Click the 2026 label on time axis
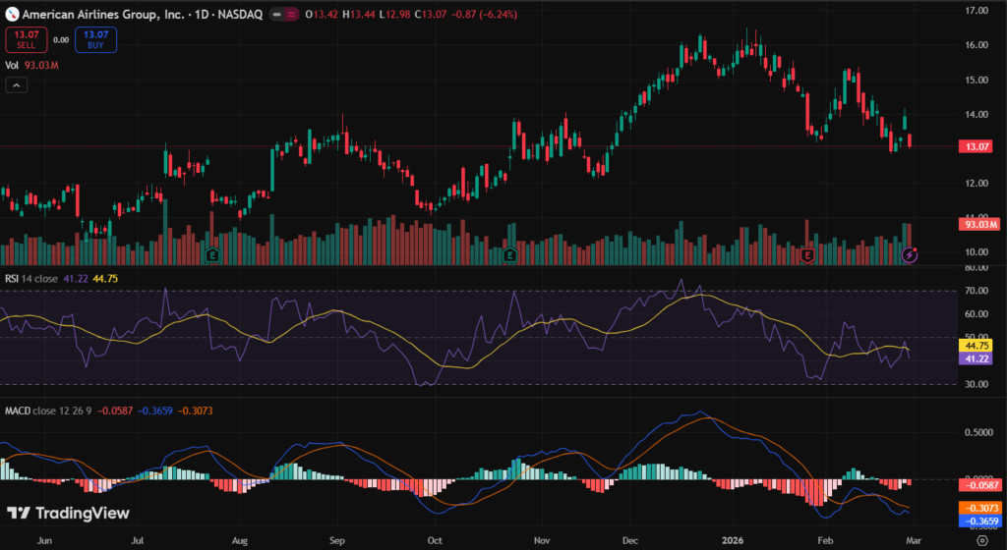The height and width of the screenshot is (550, 1007). pos(733,539)
